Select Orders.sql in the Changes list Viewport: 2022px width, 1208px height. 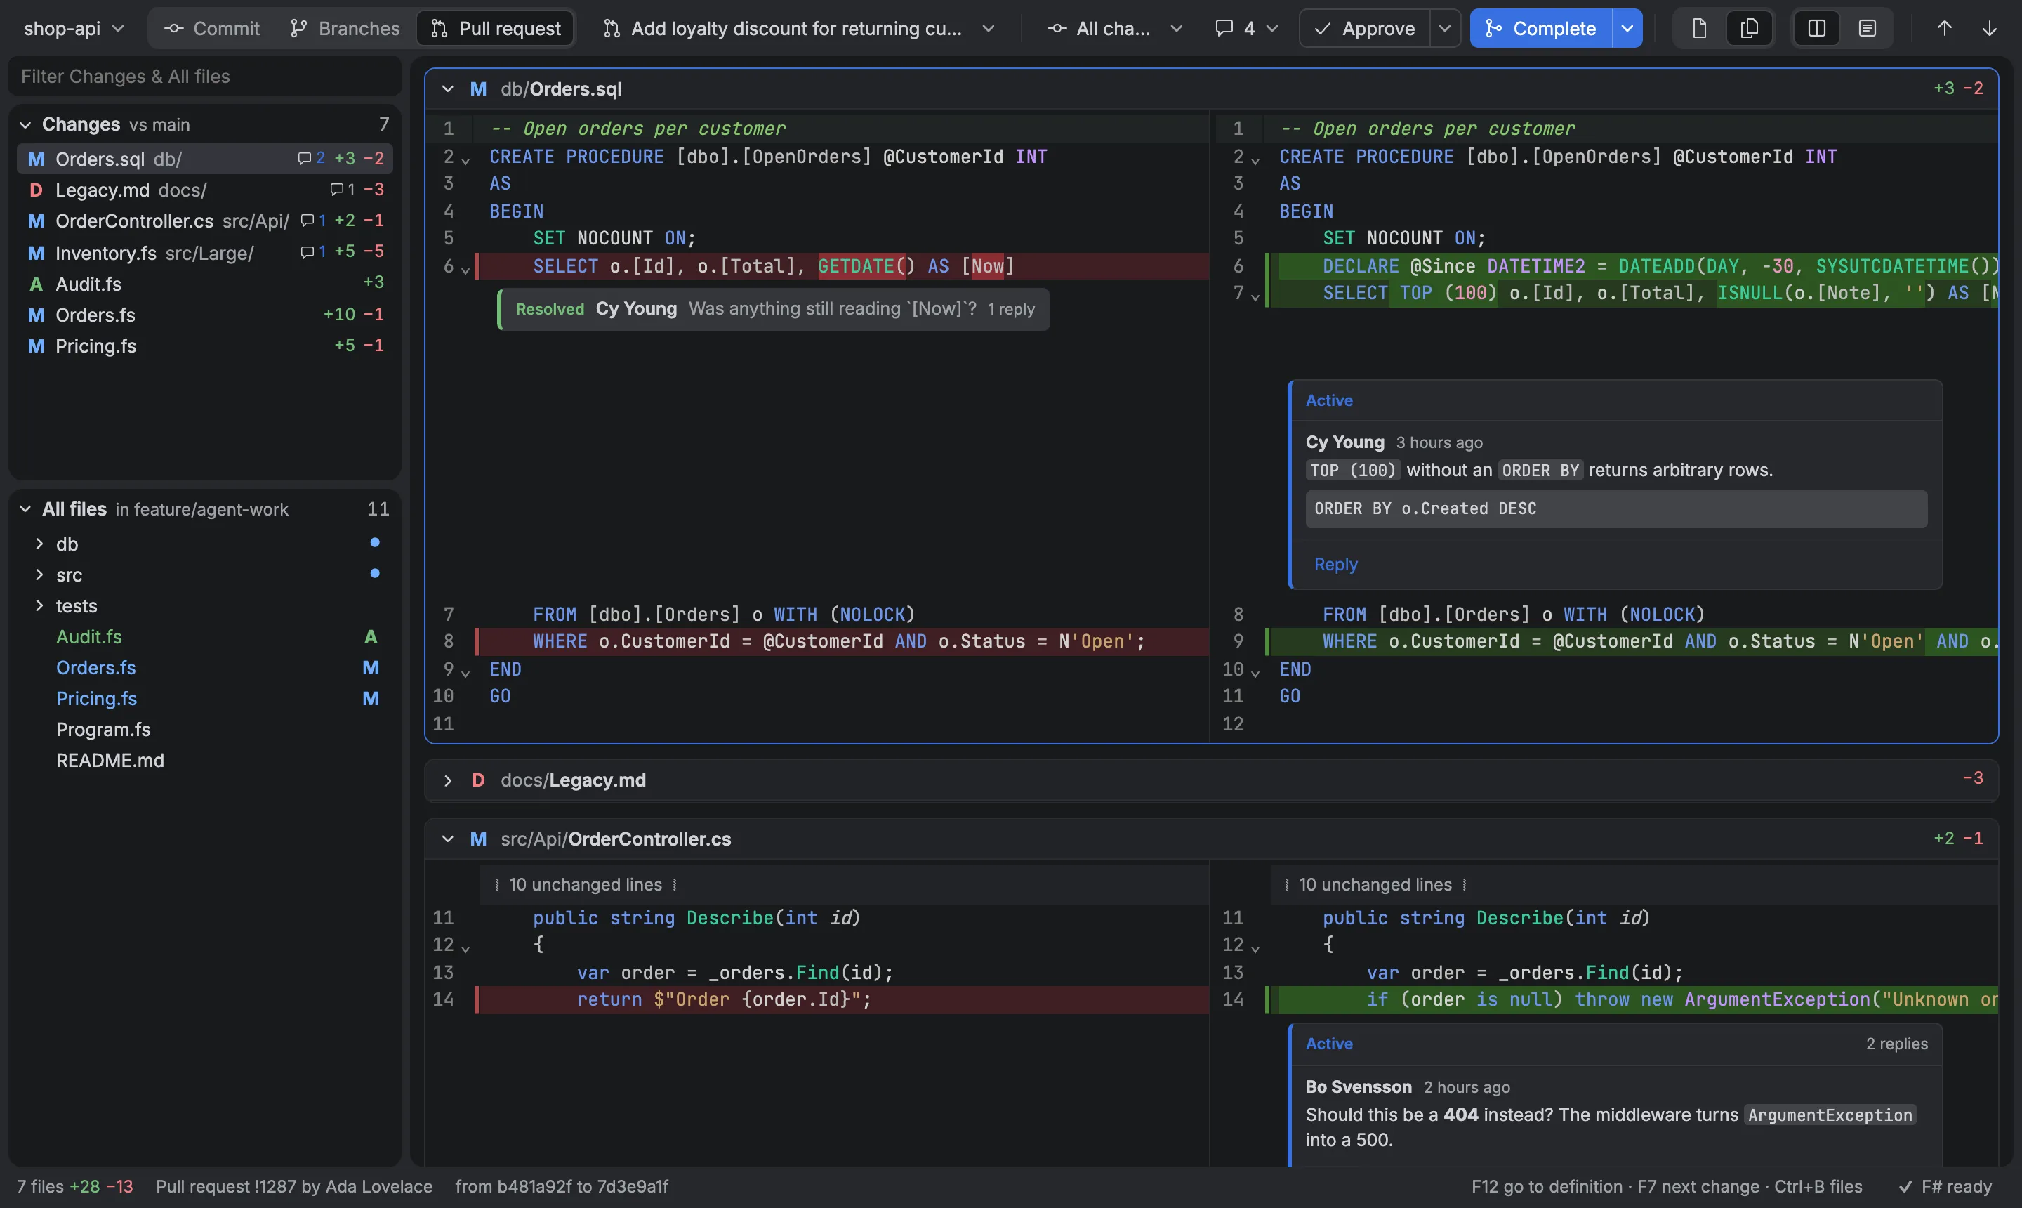point(205,159)
